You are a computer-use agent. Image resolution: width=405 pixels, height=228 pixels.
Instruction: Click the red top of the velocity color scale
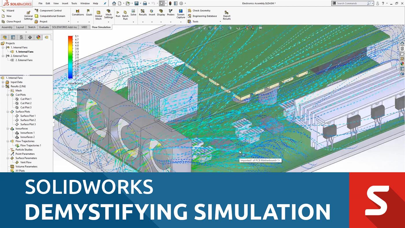(x=70, y=37)
